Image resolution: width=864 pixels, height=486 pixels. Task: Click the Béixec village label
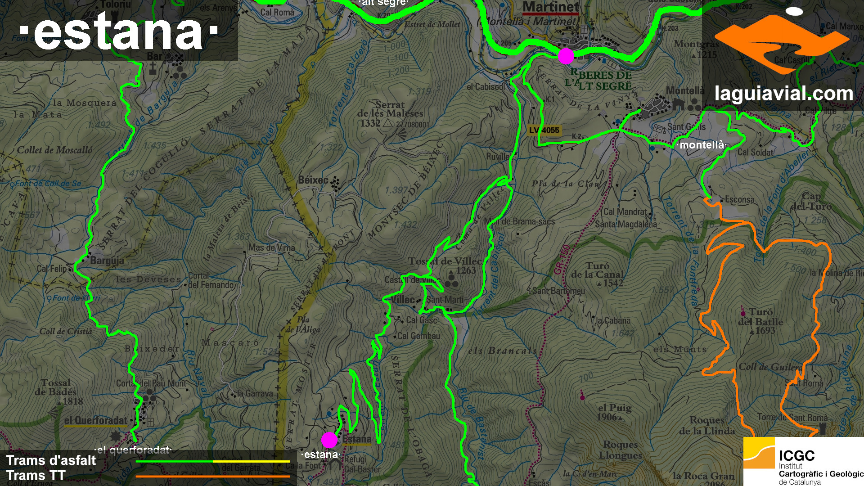click(x=313, y=180)
